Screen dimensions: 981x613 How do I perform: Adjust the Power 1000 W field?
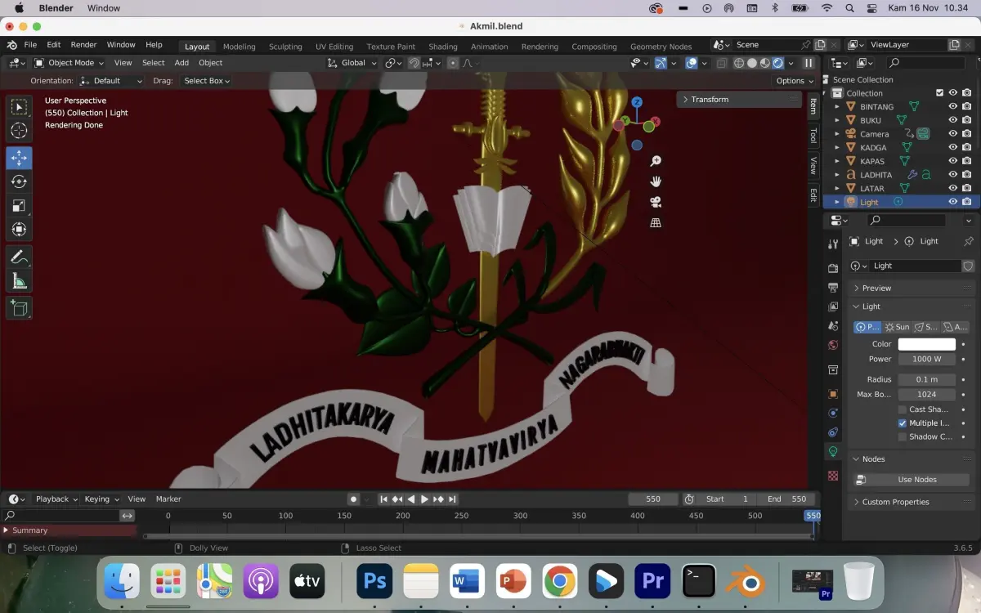(927, 359)
